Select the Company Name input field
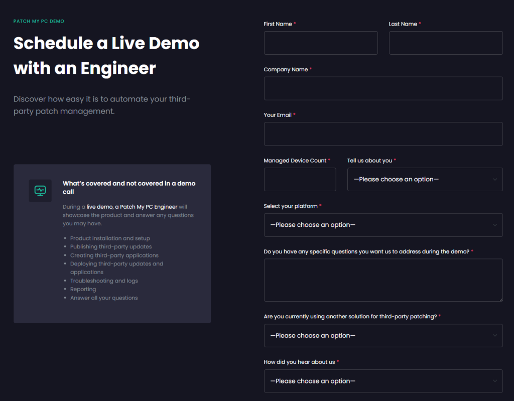 coord(383,88)
